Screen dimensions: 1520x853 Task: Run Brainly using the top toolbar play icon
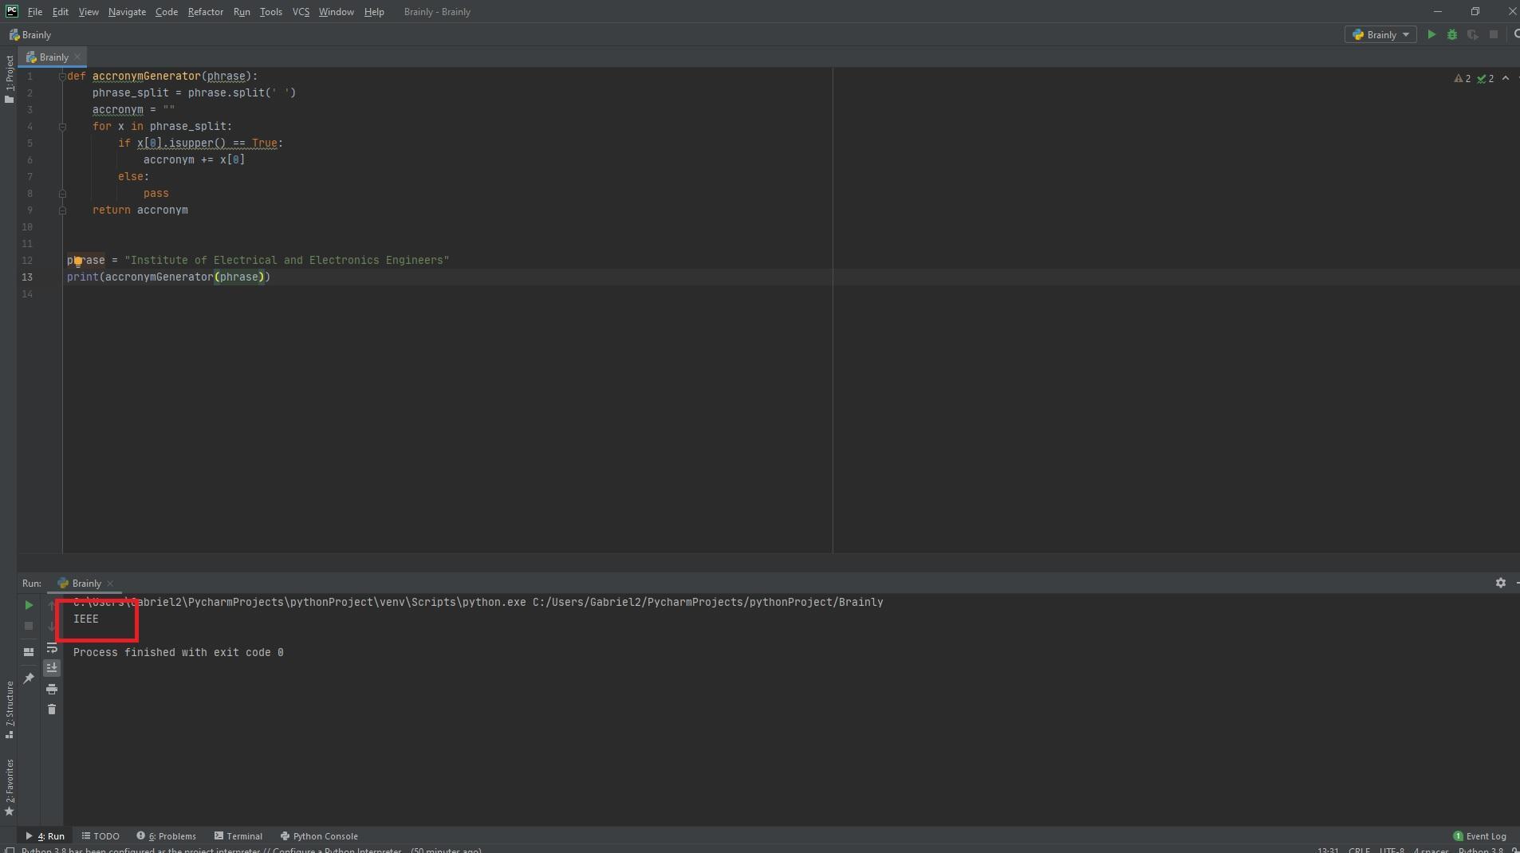1431,35
